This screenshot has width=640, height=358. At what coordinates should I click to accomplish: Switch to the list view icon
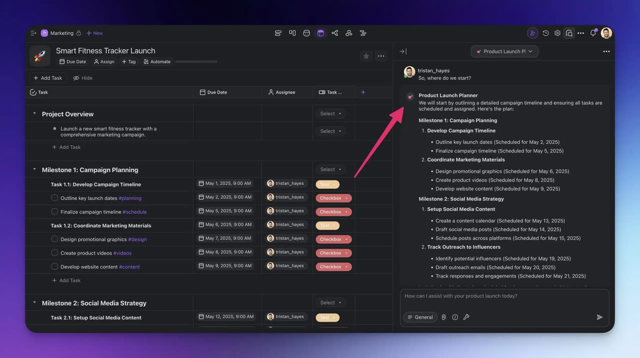278,33
